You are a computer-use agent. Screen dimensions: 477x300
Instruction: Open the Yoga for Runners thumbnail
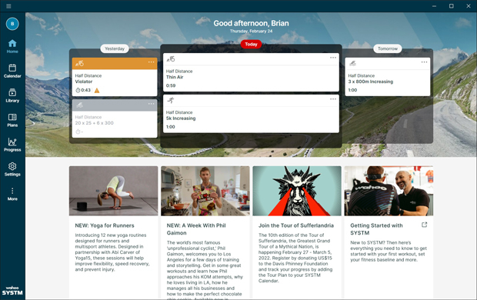click(113, 191)
